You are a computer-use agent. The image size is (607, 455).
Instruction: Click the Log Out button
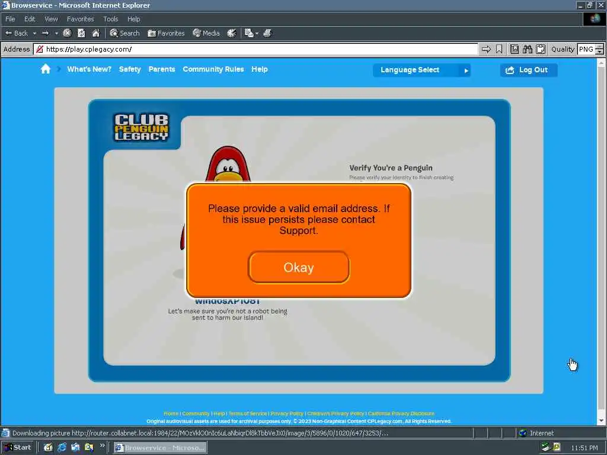[x=528, y=70]
